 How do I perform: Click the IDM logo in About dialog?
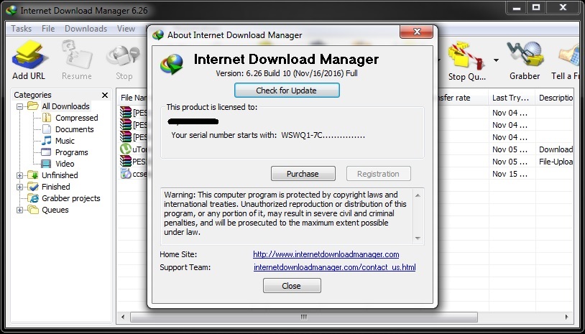click(x=172, y=64)
